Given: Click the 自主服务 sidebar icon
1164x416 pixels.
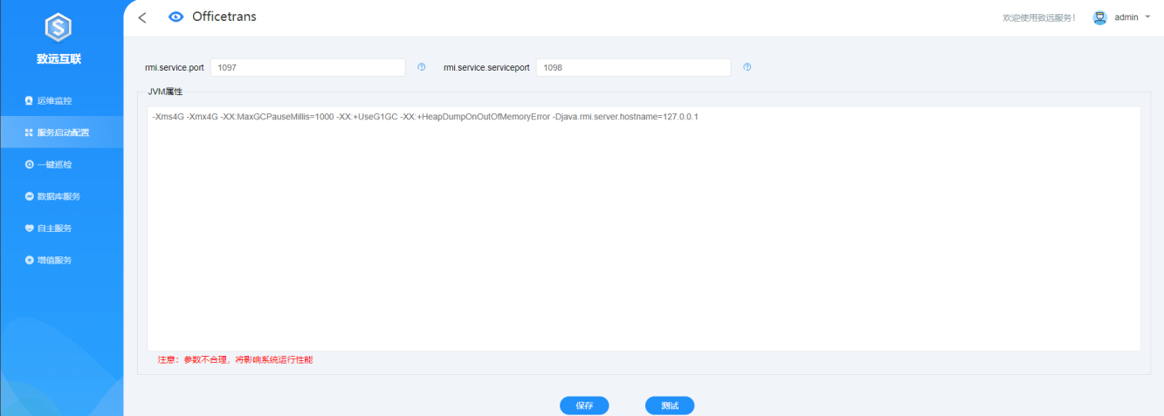Looking at the screenshot, I should point(29,228).
